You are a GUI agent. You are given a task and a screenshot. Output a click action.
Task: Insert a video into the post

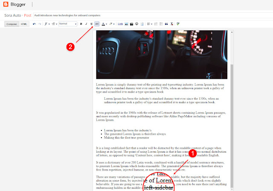click(131, 24)
